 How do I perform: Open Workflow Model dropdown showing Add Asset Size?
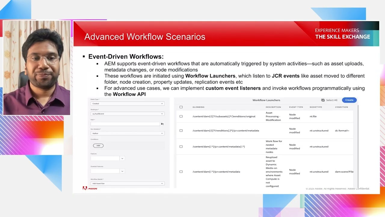128,183
